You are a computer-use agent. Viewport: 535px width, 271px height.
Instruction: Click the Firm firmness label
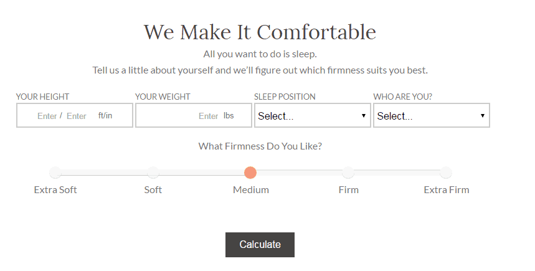click(348, 190)
